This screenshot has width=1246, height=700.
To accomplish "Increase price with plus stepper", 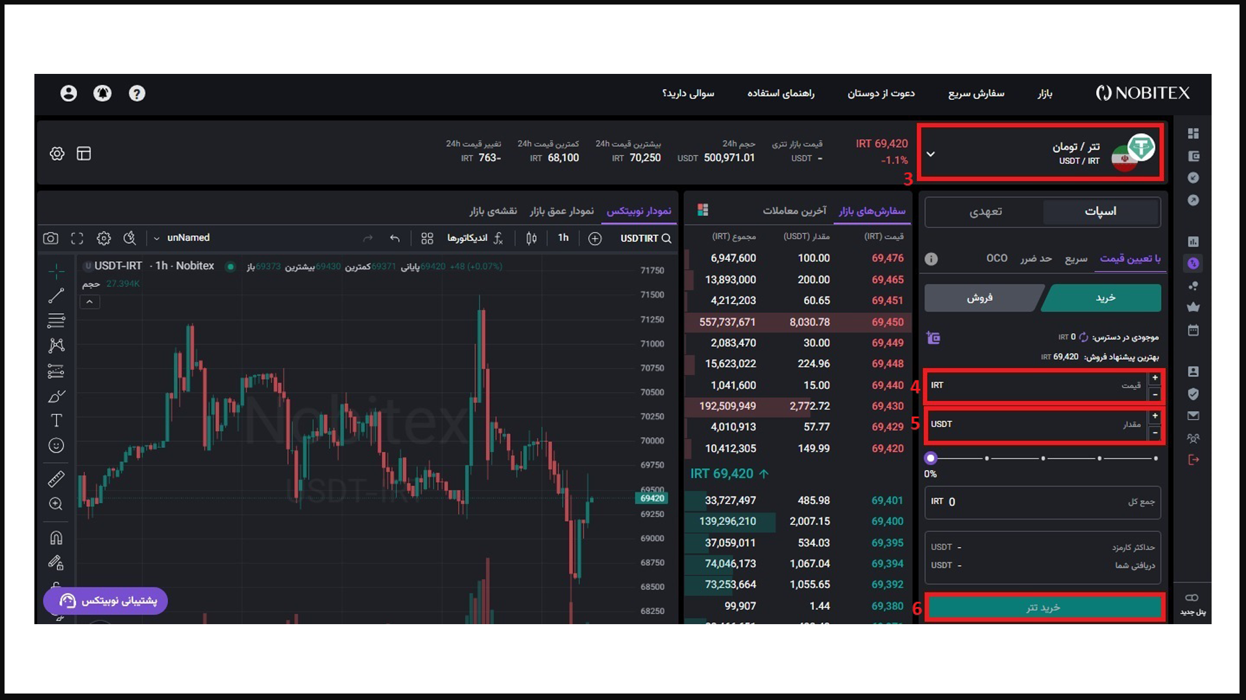I will 1154,379.
